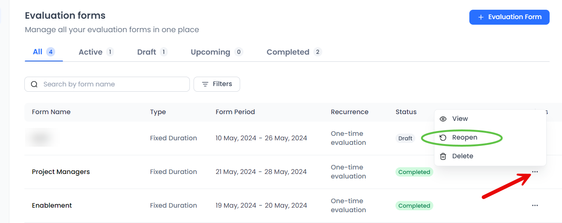Select the reopen arrow icon in the menu
562x223 pixels.
pyautogui.click(x=443, y=137)
